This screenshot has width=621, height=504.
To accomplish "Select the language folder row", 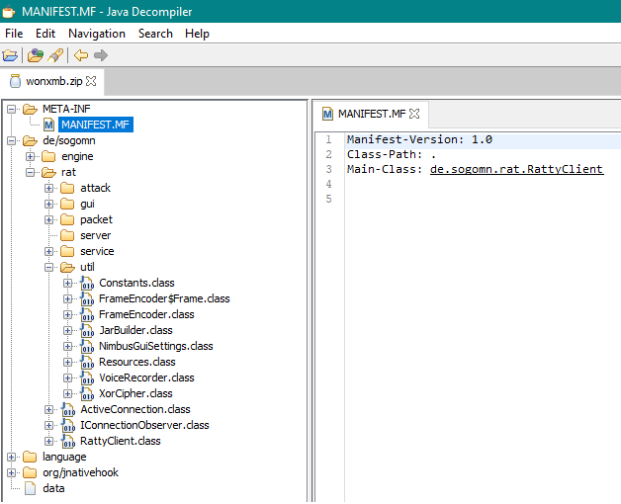I will click(64, 458).
